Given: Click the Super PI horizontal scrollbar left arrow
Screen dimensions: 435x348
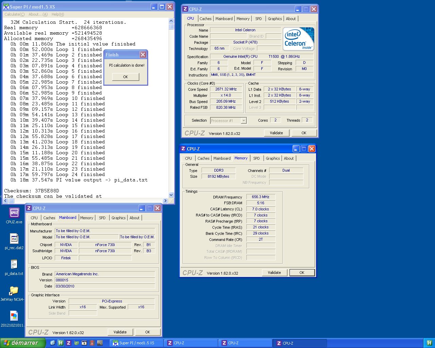Looking at the screenshot, I should point(5,201).
